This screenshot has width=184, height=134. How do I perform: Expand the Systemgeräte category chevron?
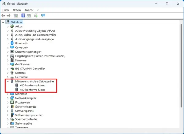click(x=8, y=124)
